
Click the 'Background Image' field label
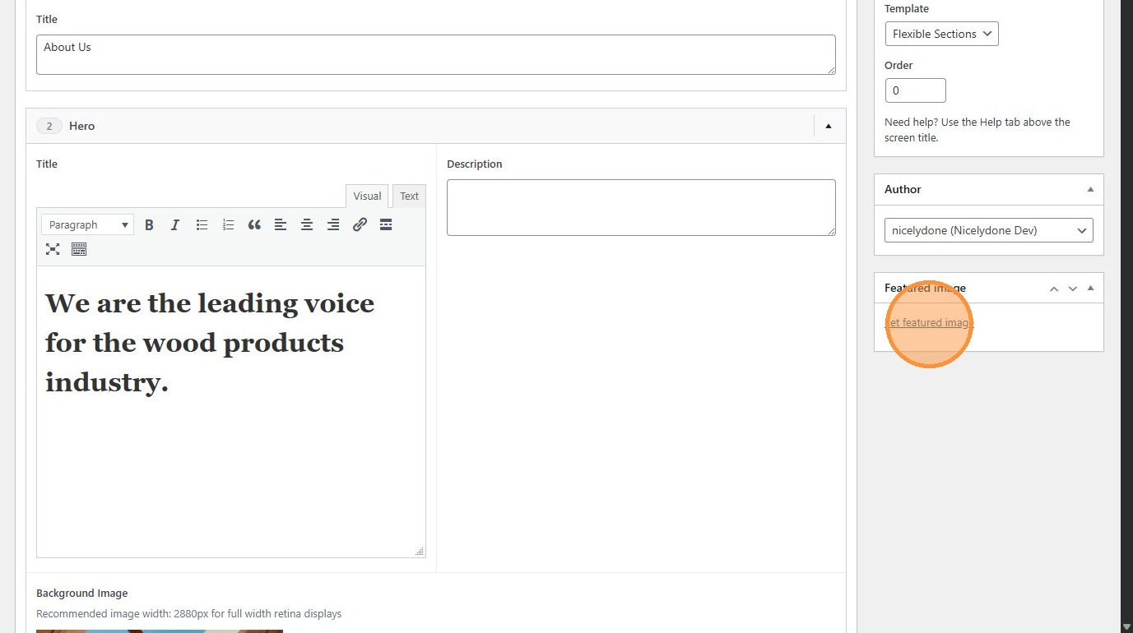pos(82,594)
